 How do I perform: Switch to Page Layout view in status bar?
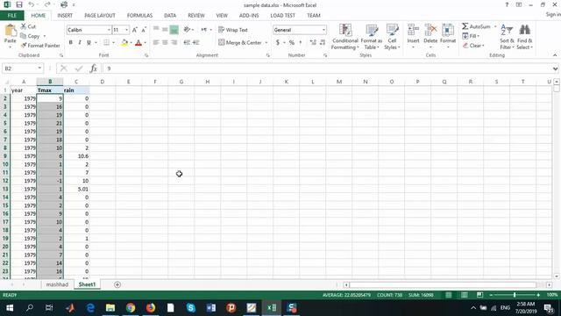[464, 295]
